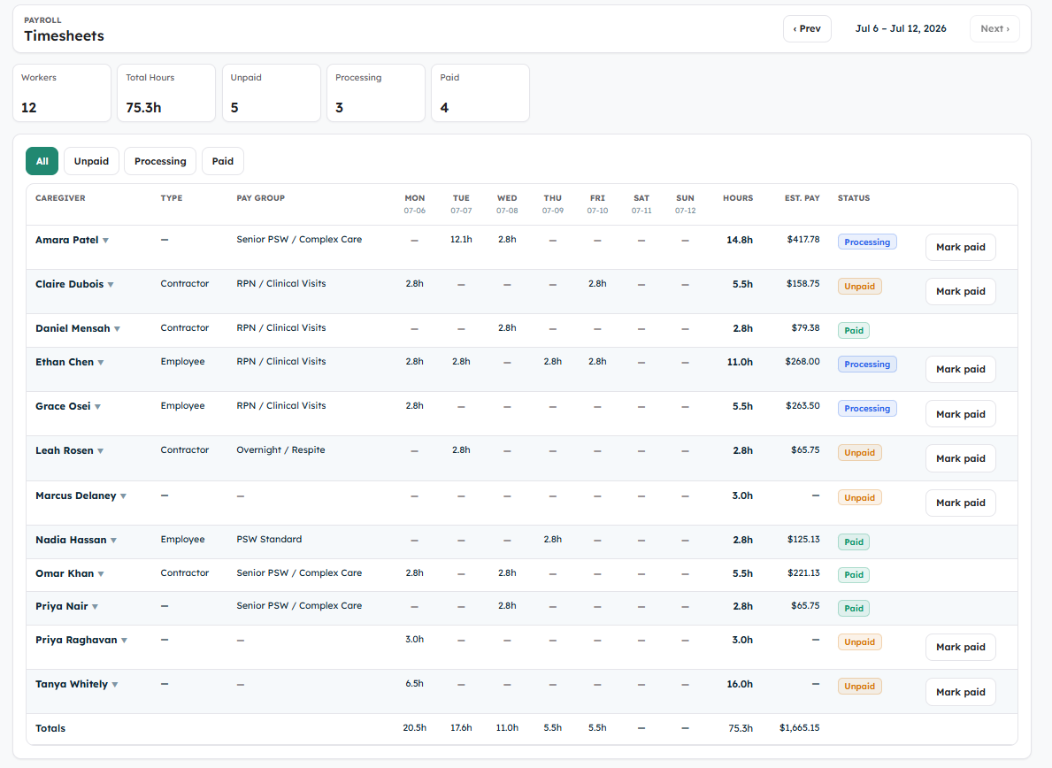Click the Jul 6 – Jul 12, 2026 date range
Viewport: 1052px width, 768px height.
click(x=901, y=29)
